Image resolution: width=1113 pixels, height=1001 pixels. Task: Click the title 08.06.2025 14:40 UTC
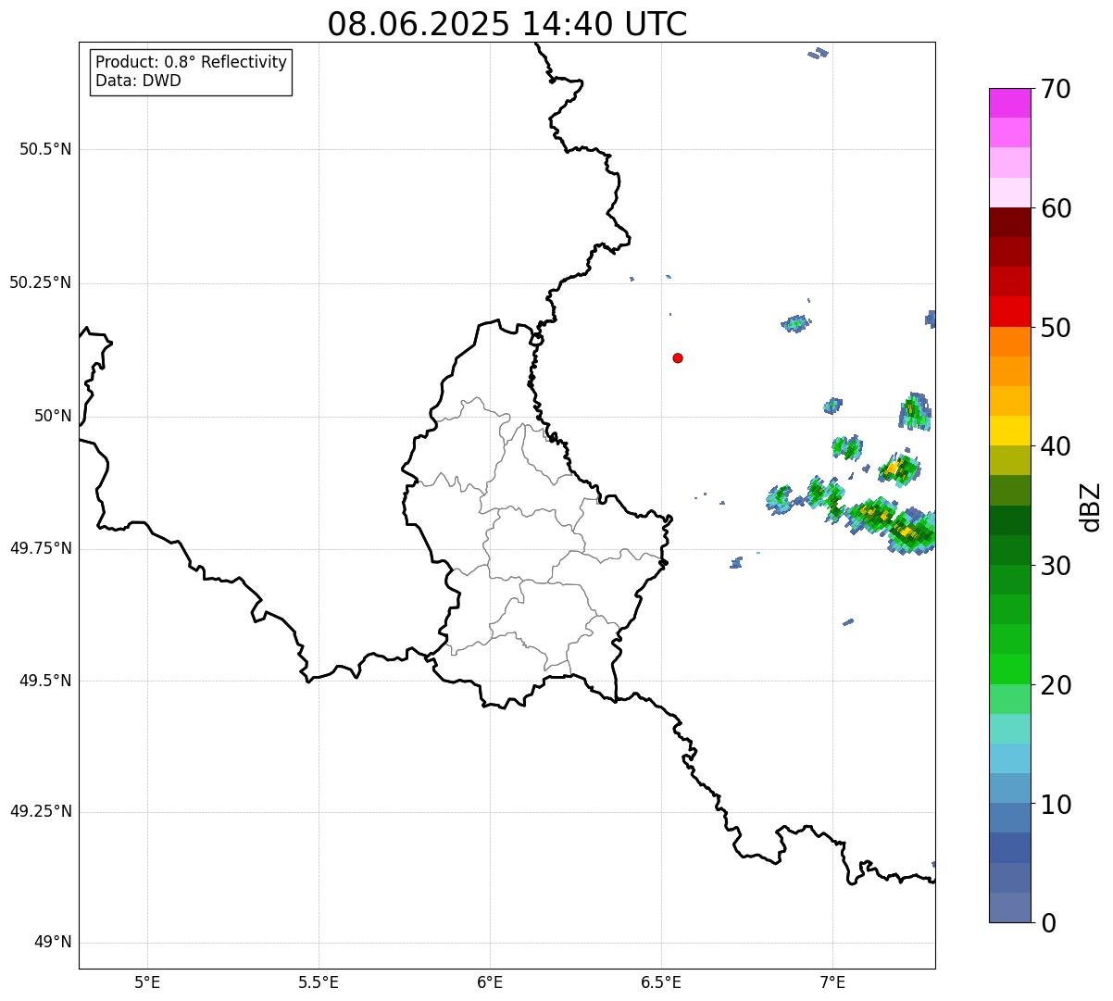click(507, 24)
